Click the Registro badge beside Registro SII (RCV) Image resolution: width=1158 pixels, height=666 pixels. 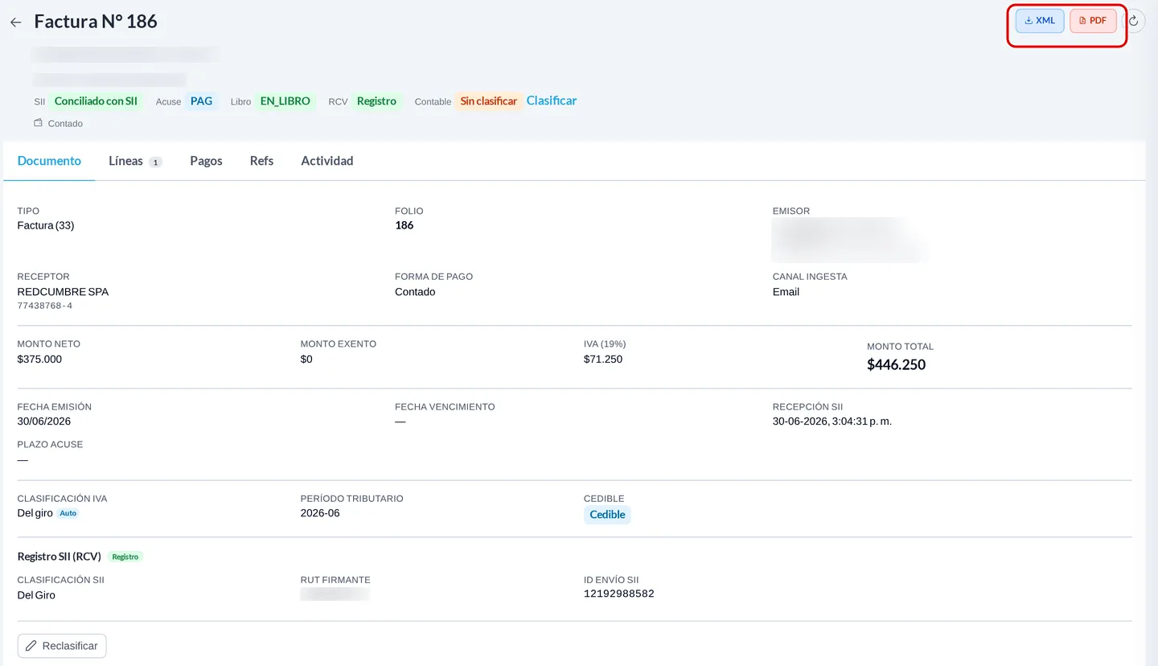pos(125,557)
